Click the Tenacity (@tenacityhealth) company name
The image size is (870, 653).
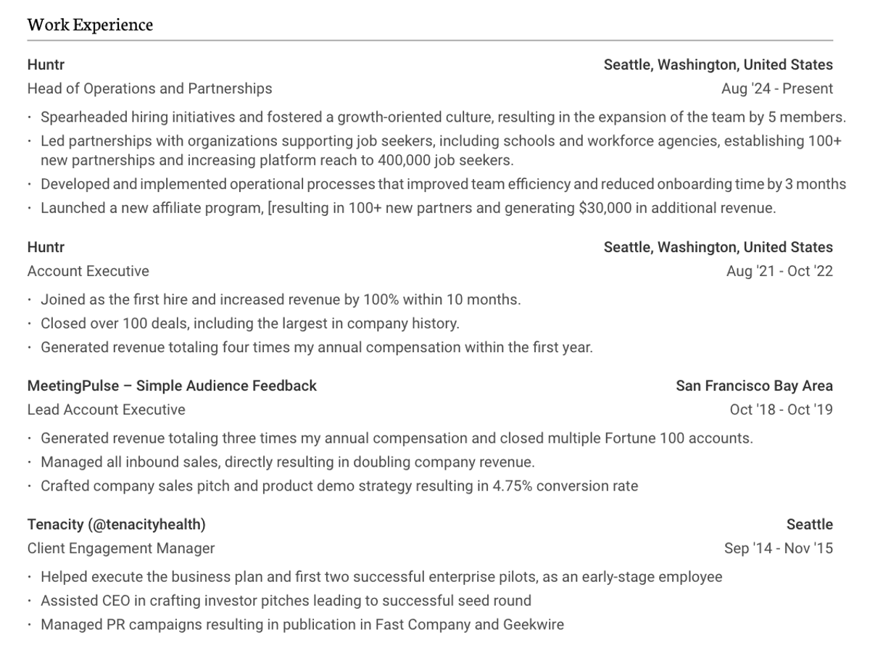coord(116,524)
